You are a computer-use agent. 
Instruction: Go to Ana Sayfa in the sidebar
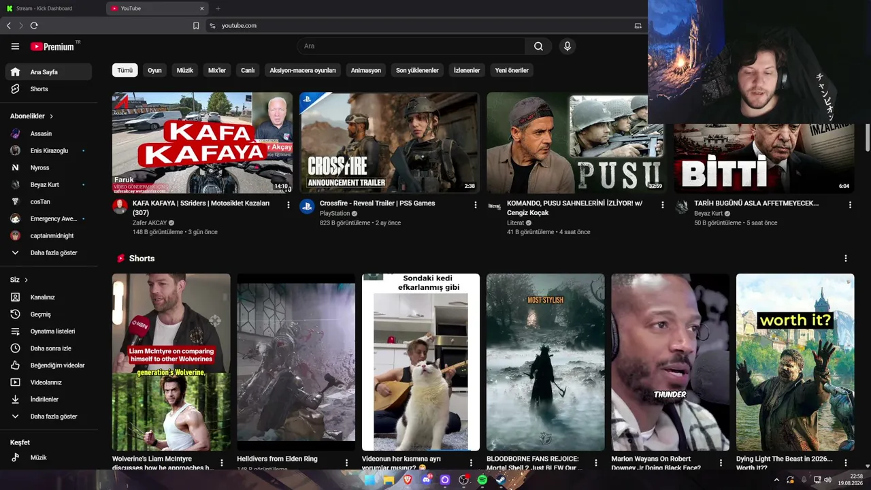[x=48, y=72]
